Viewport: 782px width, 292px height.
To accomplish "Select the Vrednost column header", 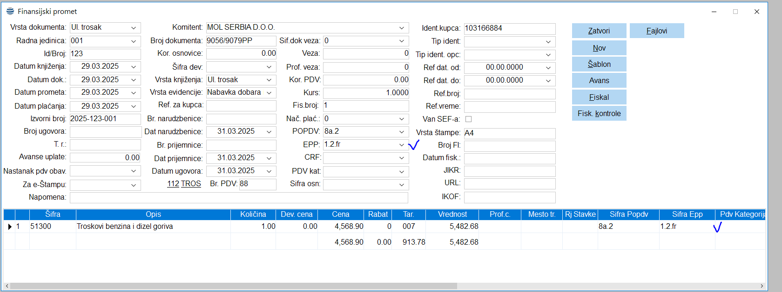I will point(452,214).
